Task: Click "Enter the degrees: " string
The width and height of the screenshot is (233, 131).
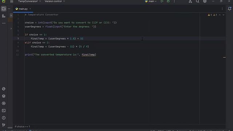Action: coord(78,27)
